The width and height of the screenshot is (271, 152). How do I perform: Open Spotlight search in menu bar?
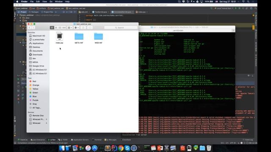[x=248, y=2]
